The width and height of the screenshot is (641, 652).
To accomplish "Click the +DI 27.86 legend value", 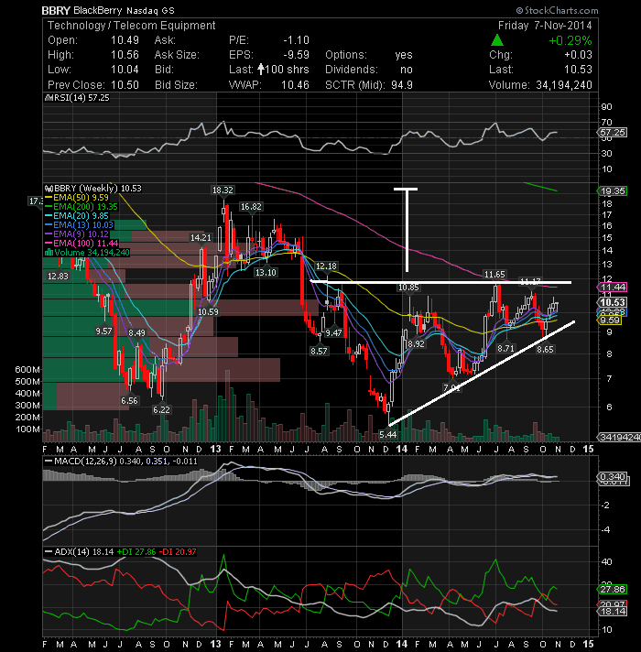I will click(x=136, y=552).
